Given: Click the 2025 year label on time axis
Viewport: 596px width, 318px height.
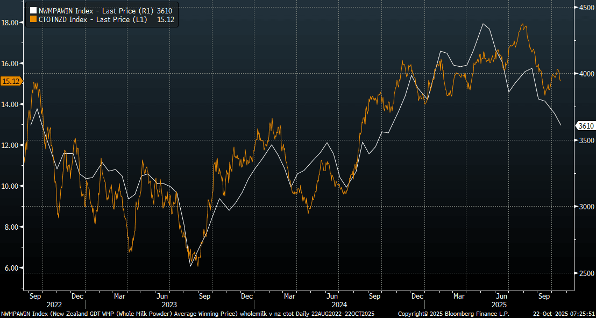Looking at the screenshot, I should click(x=500, y=304).
